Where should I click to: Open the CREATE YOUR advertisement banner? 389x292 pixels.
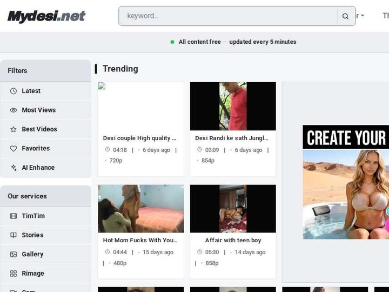pos(346,182)
